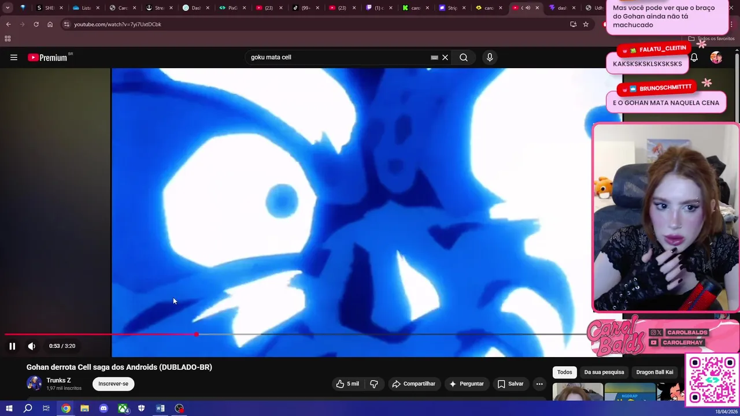Reload the page with the refresh icon
The image size is (740, 416).
[36, 24]
